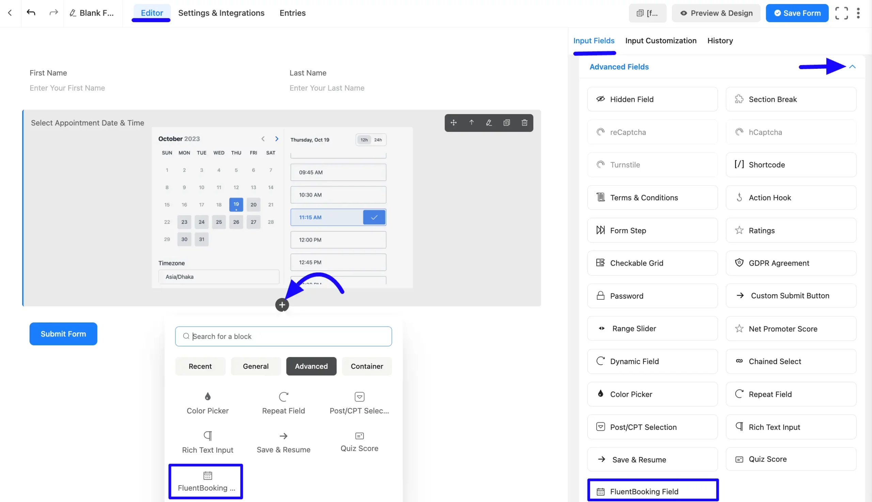Enter fullscreen editor mode
The height and width of the screenshot is (502, 872).
(841, 13)
